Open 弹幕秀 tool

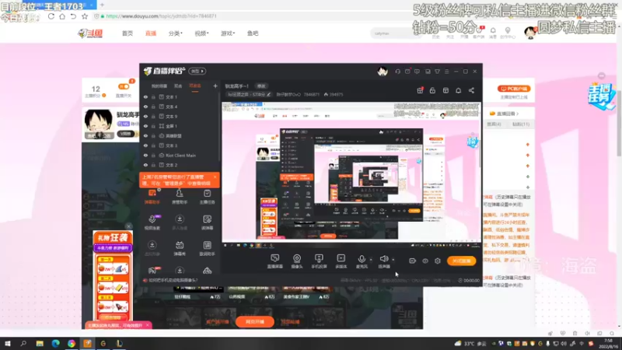point(180,248)
